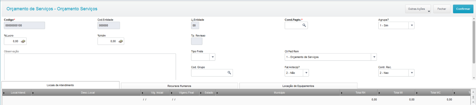Open lookup magnifier in Cod. Grupo field
Screen dimensions: 476x105
click(229, 73)
